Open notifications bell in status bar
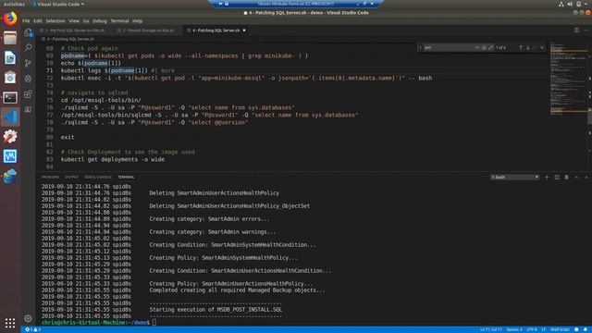This screenshot has height=333, width=592. [x=586, y=329]
